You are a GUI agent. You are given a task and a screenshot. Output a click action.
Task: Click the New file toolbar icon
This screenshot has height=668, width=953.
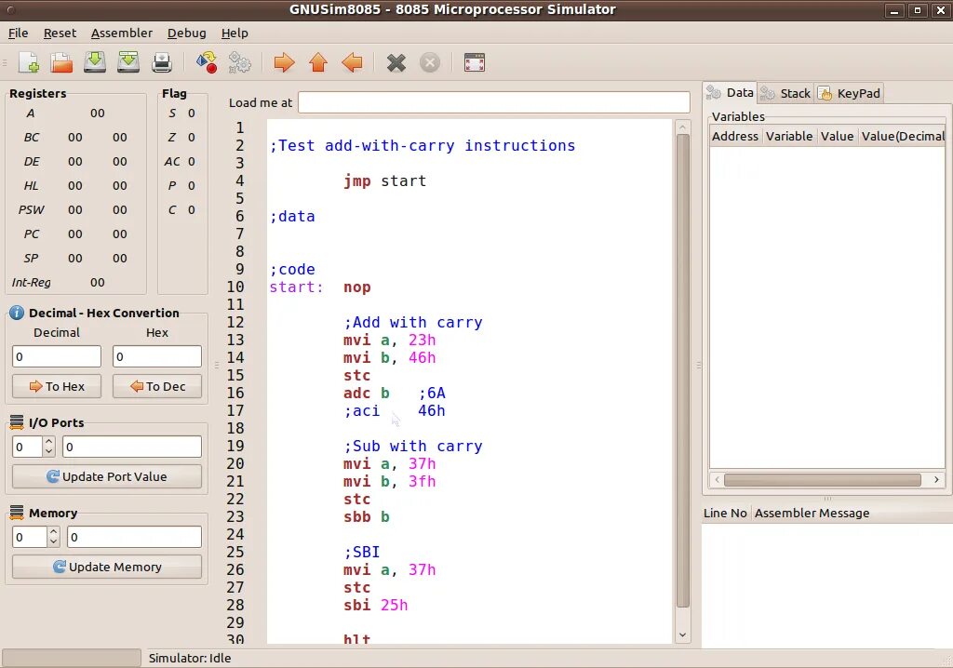29,62
